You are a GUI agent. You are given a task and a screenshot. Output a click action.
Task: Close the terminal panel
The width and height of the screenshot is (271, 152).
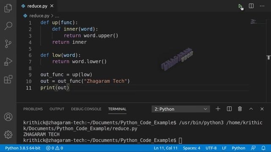tap(262, 109)
